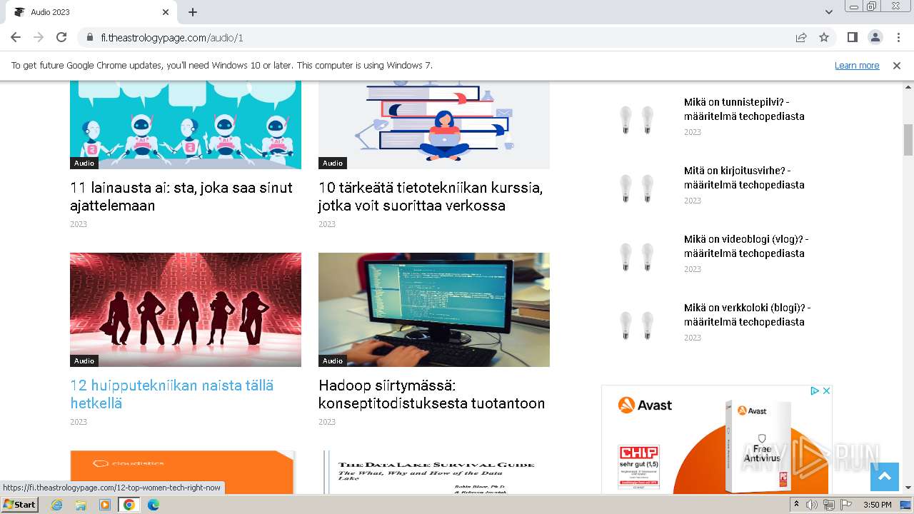The image size is (914, 514).
Task: Close the Audio 2023 tab
Action: point(166,12)
